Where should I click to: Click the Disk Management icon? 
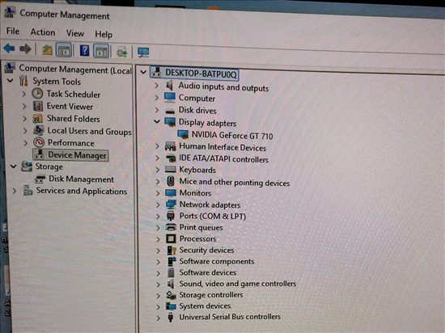40,179
